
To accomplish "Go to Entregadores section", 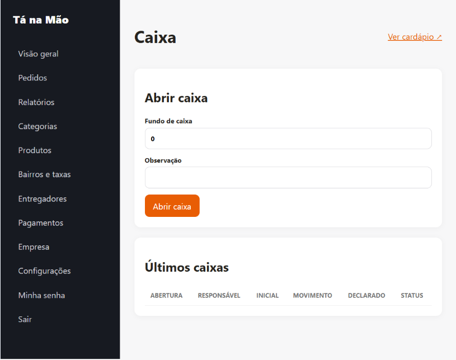I will tap(42, 199).
